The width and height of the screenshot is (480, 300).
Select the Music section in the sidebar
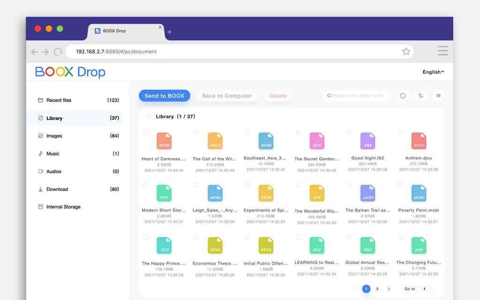(53, 153)
